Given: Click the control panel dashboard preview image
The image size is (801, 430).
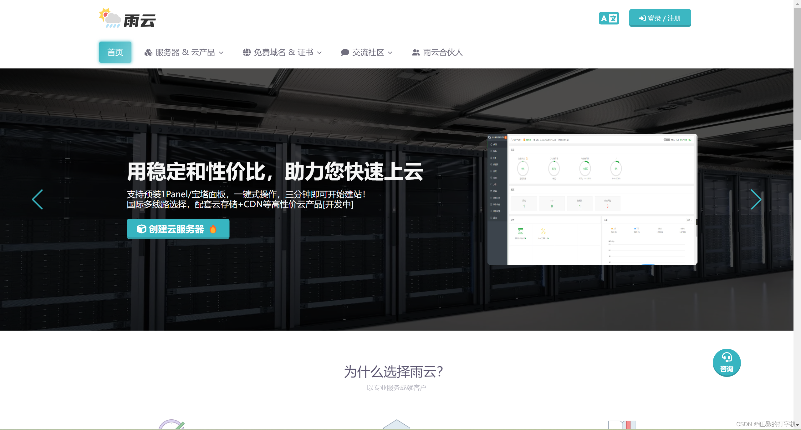Looking at the screenshot, I should point(592,199).
